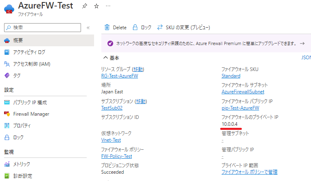The height and width of the screenshot is (181, 311).
Task: Open the FW-Policy-Test policy link
Action: tap(116, 156)
